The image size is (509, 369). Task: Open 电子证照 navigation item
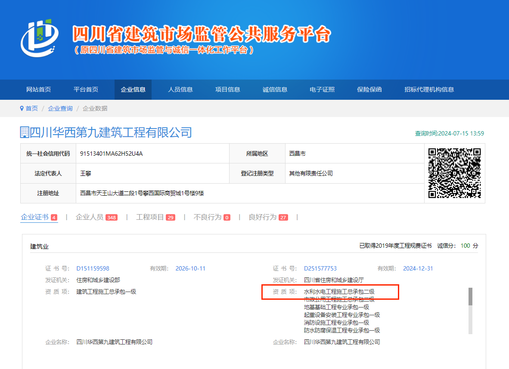[x=322, y=89]
